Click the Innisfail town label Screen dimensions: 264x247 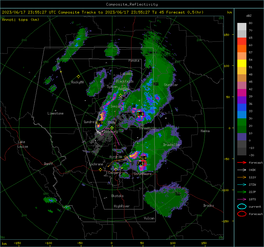click(x=118, y=106)
